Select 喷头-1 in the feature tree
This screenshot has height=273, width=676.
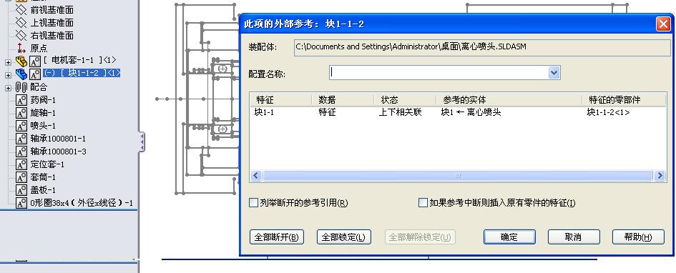coord(43,126)
